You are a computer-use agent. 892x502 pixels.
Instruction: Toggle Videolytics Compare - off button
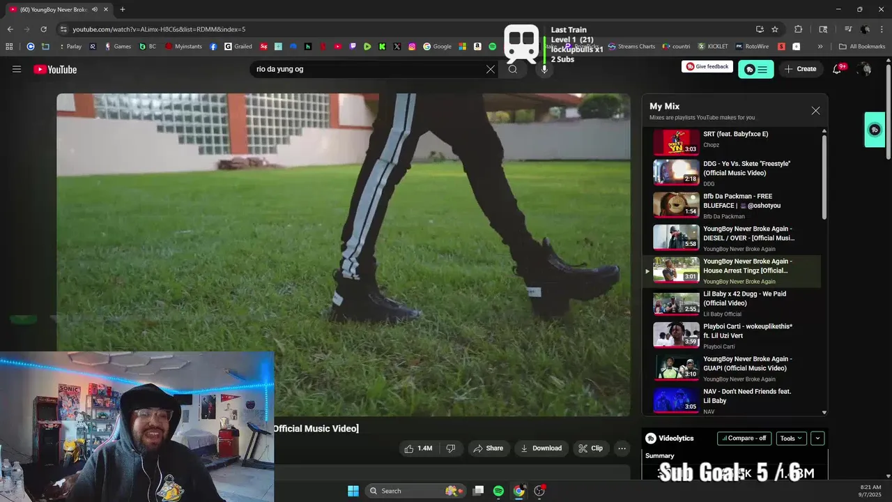744,439
